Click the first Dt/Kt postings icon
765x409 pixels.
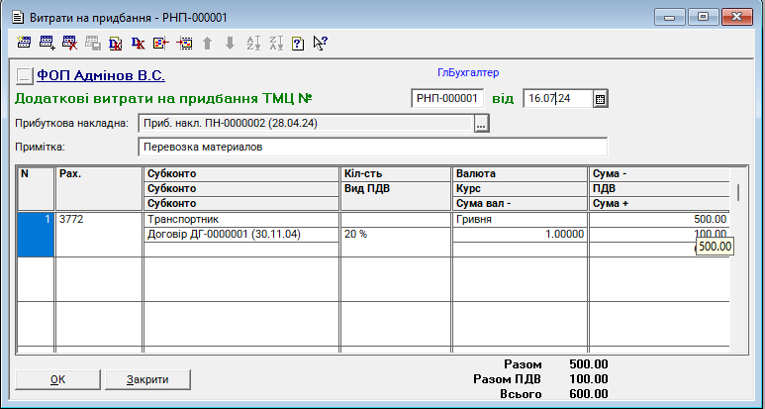point(116,43)
